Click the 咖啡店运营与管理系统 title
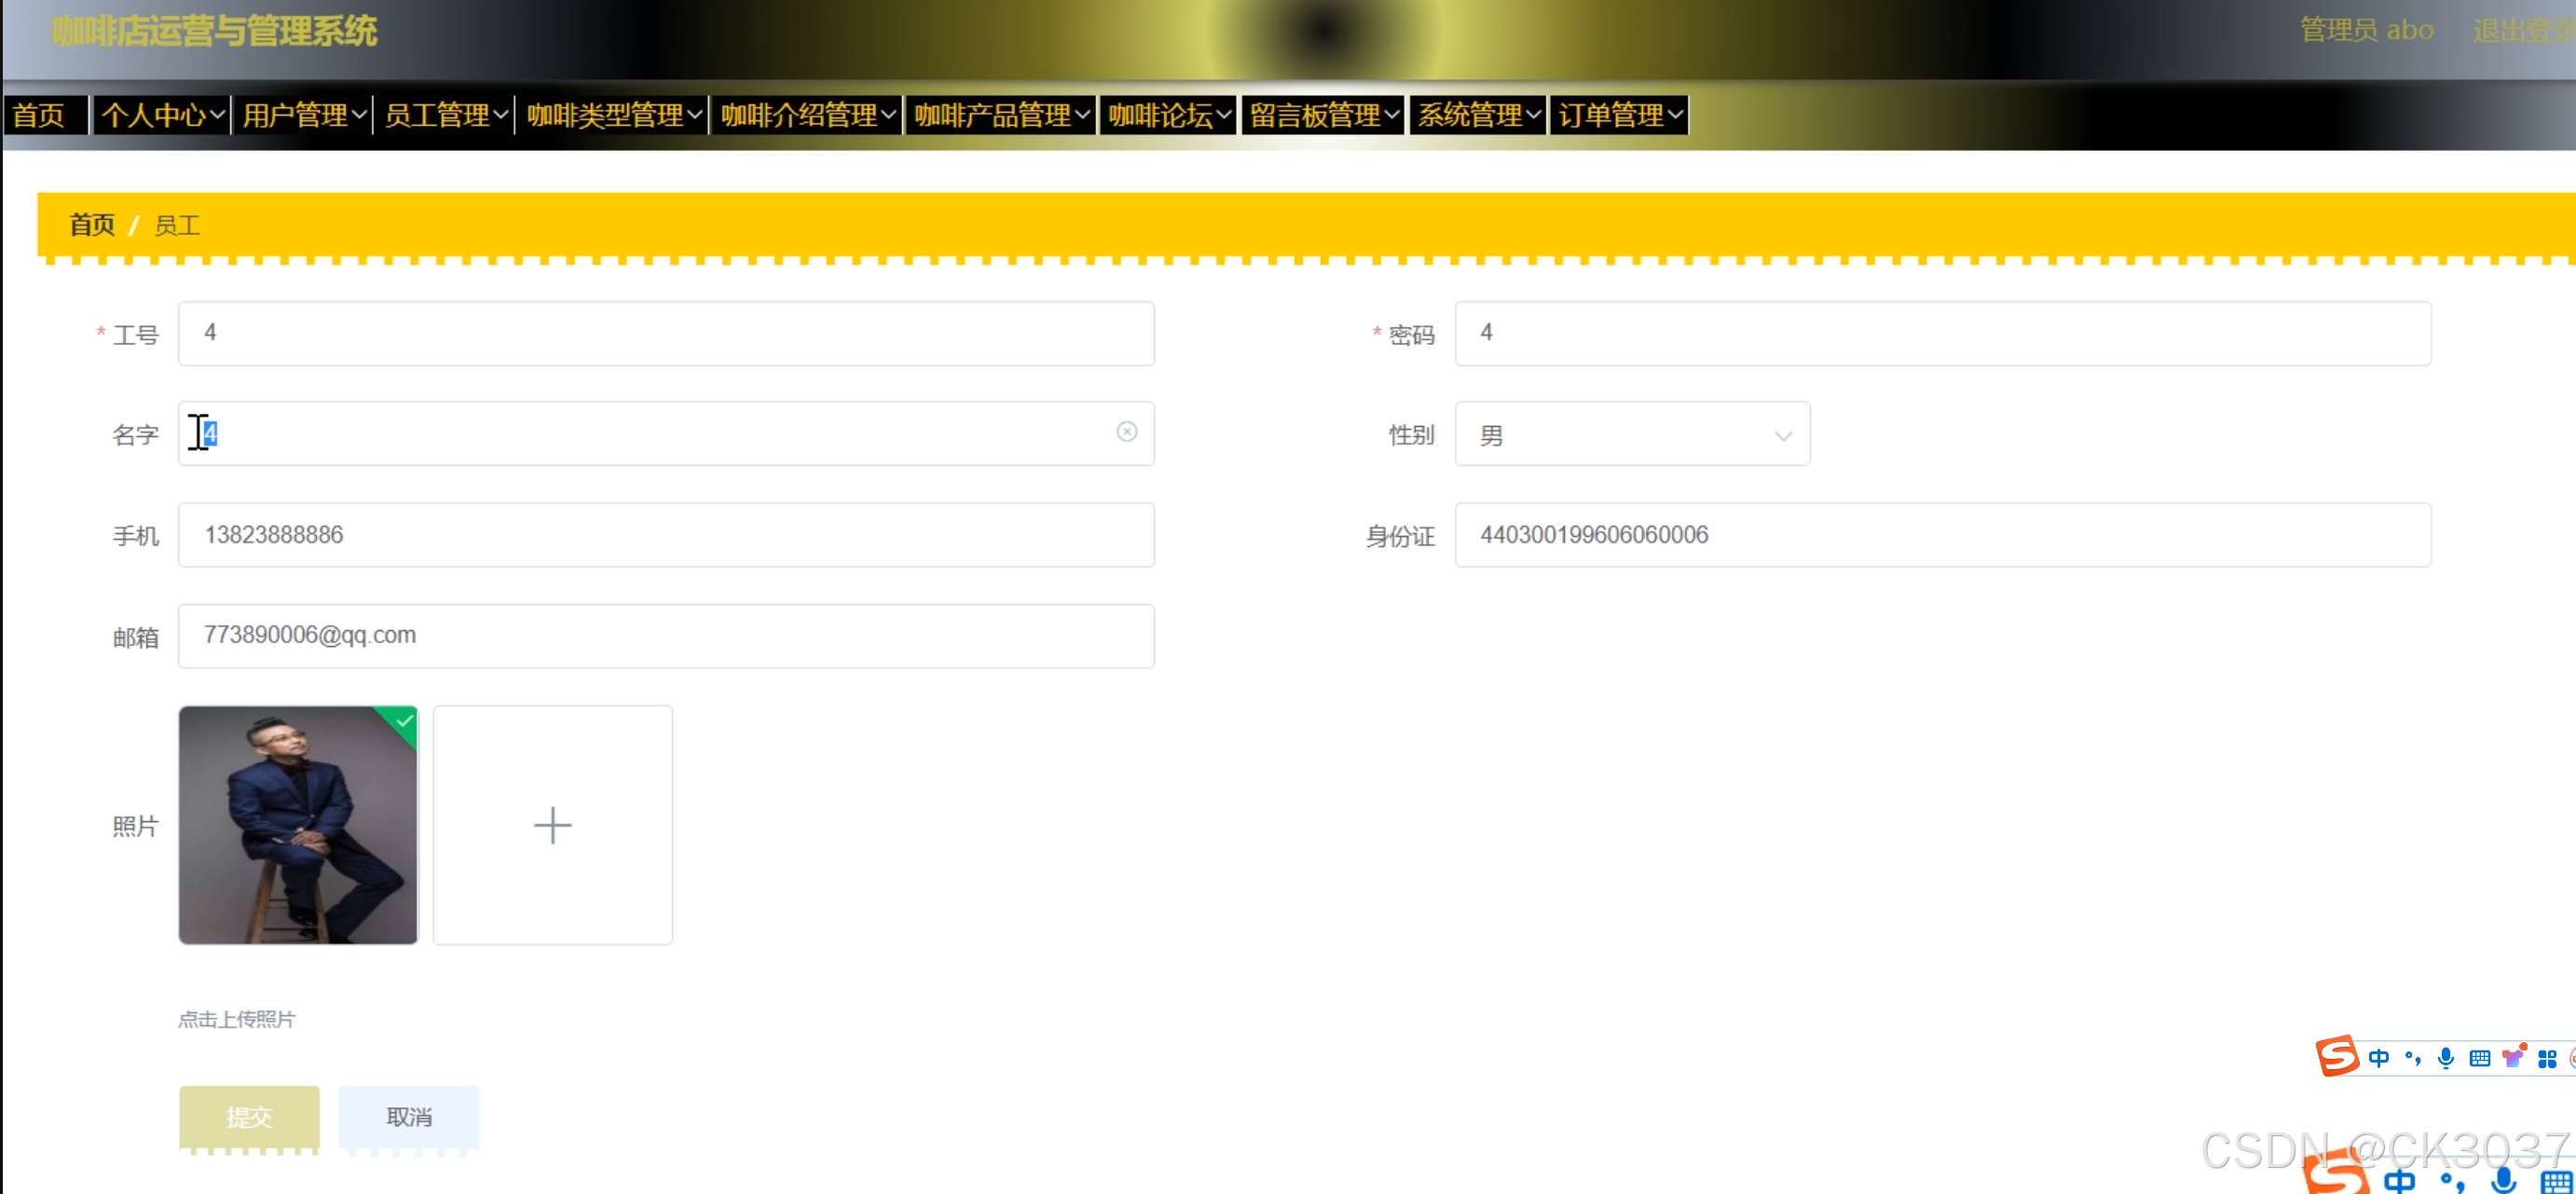Screen dimensions: 2576x1194 [x=214, y=31]
